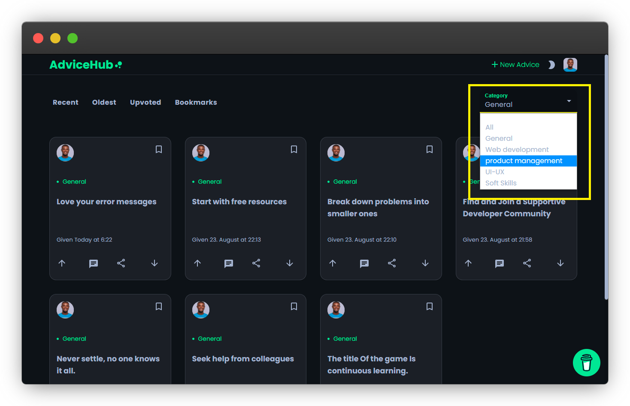This screenshot has width=630, height=406.
Task: Share the 'Supportive Developer Community' card
Action: click(x=527, y=263)
